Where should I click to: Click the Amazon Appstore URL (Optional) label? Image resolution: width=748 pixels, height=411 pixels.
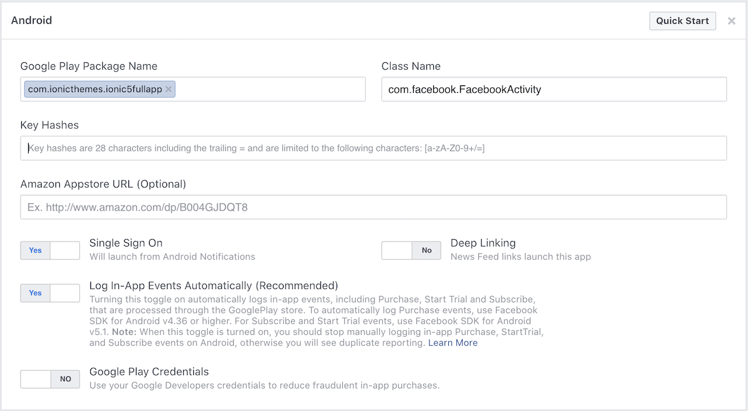point(103,184)
